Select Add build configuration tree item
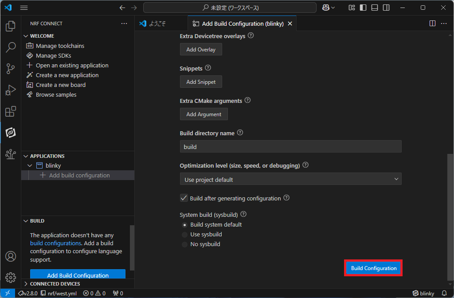Image resolution: width=454 pixels, height=298 pixels. tap(78, 175)
